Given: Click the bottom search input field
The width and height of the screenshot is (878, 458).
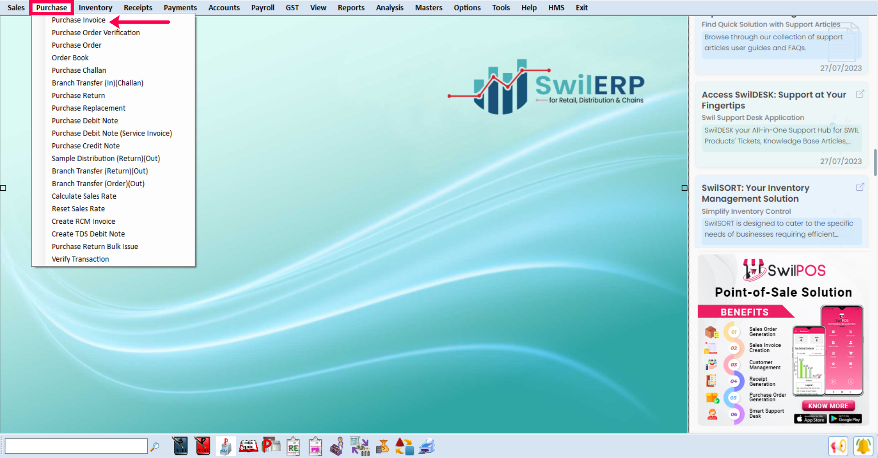Looking at the screenshot, I should 76,446.
